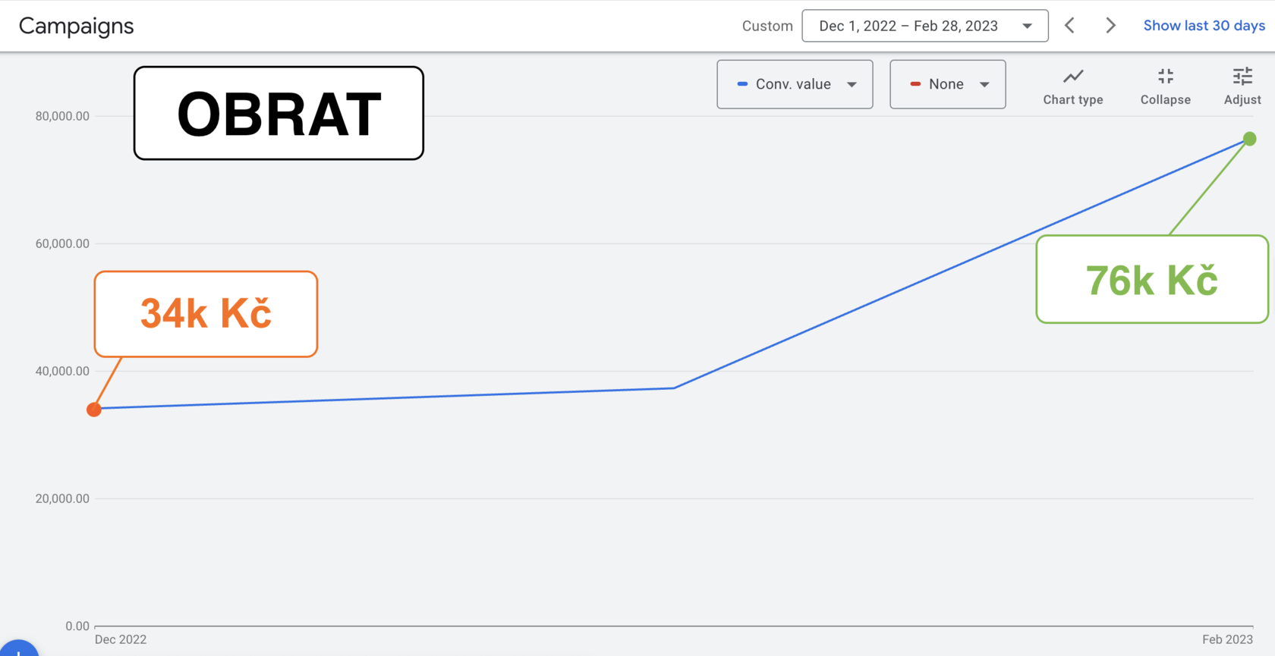1275x656 pixels.
Task: Click the red None metric color marker
Action: pyautogui.click(x=915, y=84)
